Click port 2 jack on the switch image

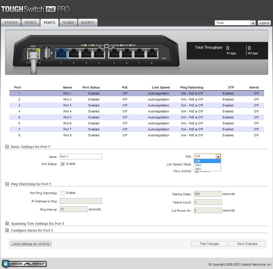tap(74, 53)
